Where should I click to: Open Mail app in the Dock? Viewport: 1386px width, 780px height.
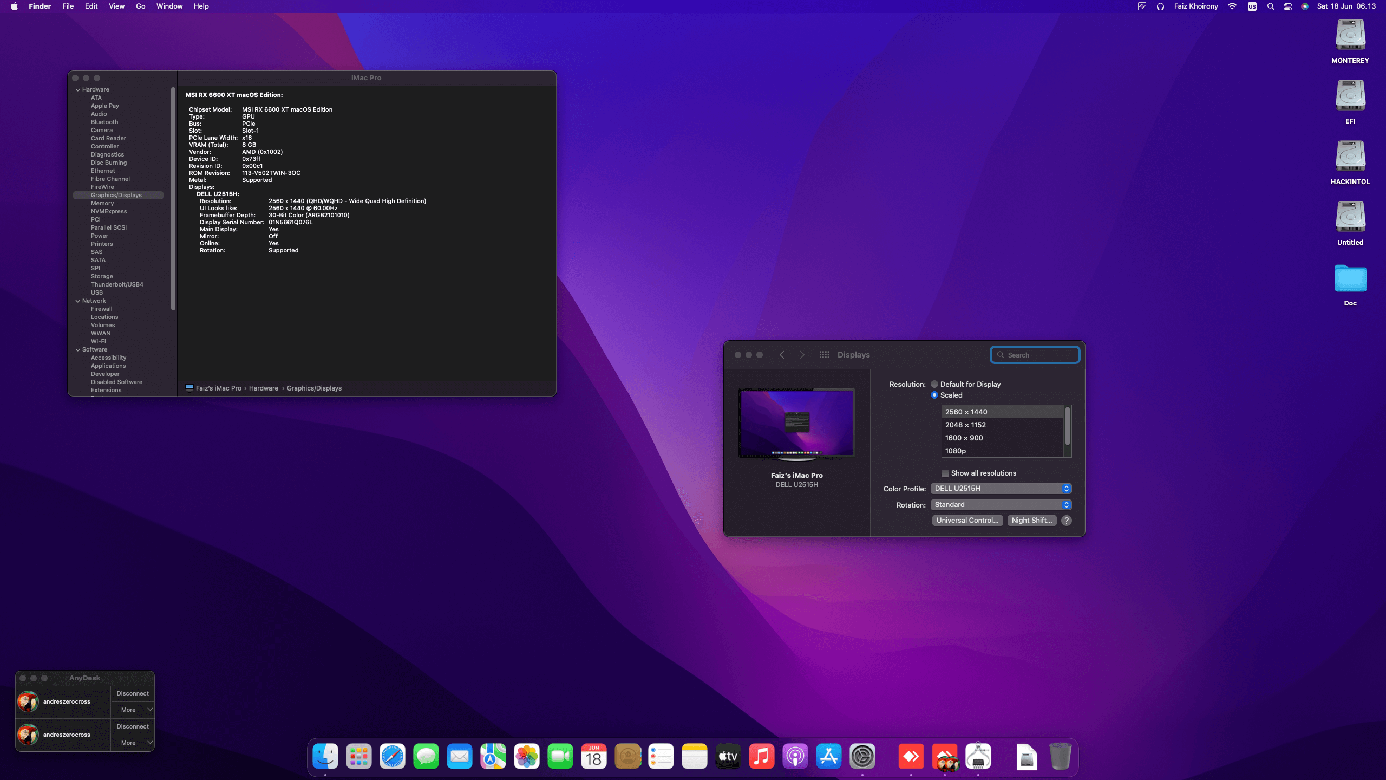460,756
